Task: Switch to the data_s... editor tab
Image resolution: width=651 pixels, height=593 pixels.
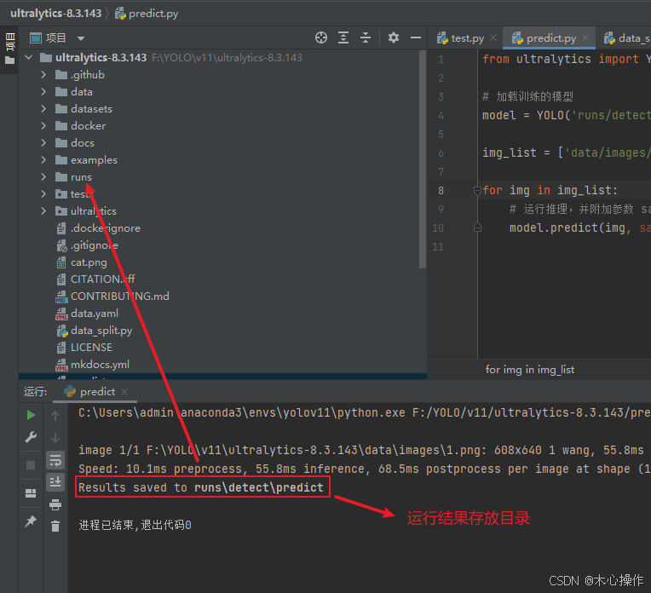Action: pyautogui.click(x=626, y=38)
